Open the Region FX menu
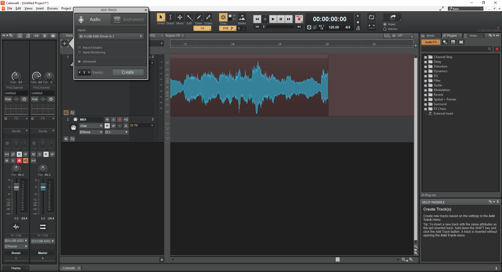502x272 pixels. point(174,36)
